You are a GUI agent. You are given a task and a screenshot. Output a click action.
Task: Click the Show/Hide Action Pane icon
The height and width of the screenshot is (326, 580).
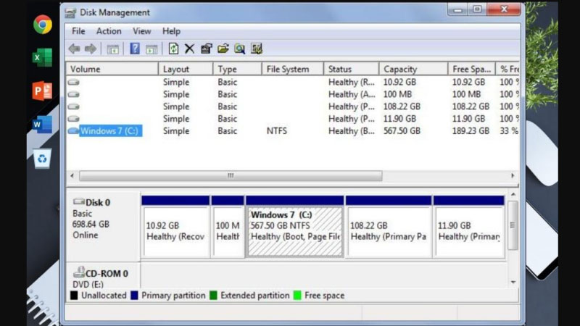(x=152, y=49)
